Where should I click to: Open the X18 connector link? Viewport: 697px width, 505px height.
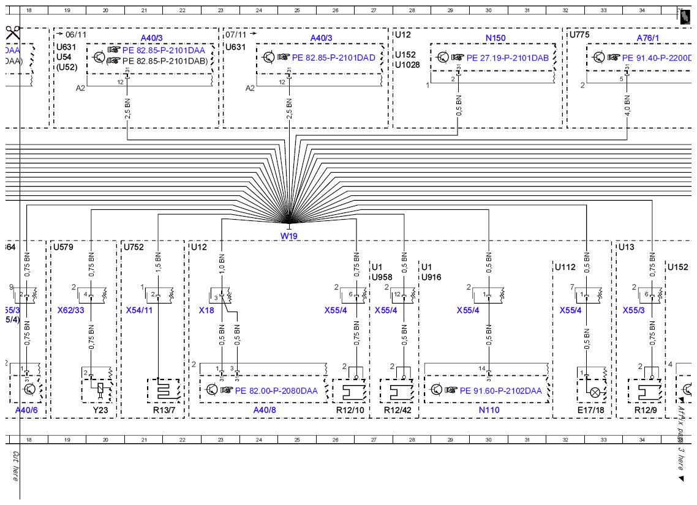(206, 310)
